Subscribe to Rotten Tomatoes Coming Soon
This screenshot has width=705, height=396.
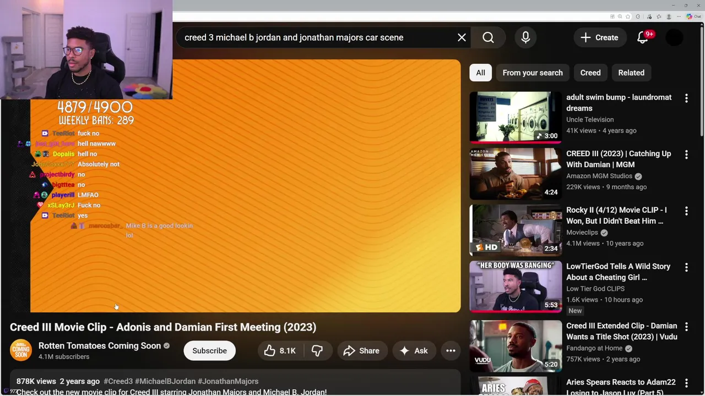point(209,350)
